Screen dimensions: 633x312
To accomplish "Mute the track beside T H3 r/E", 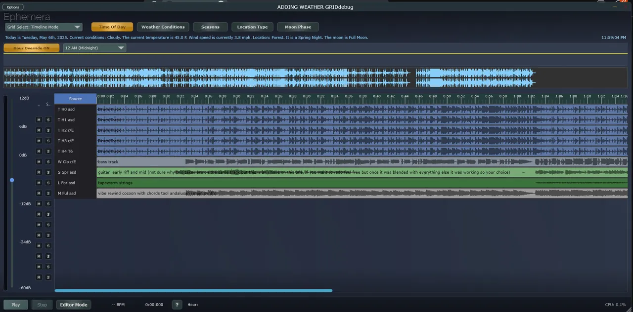I will point(39,141).
